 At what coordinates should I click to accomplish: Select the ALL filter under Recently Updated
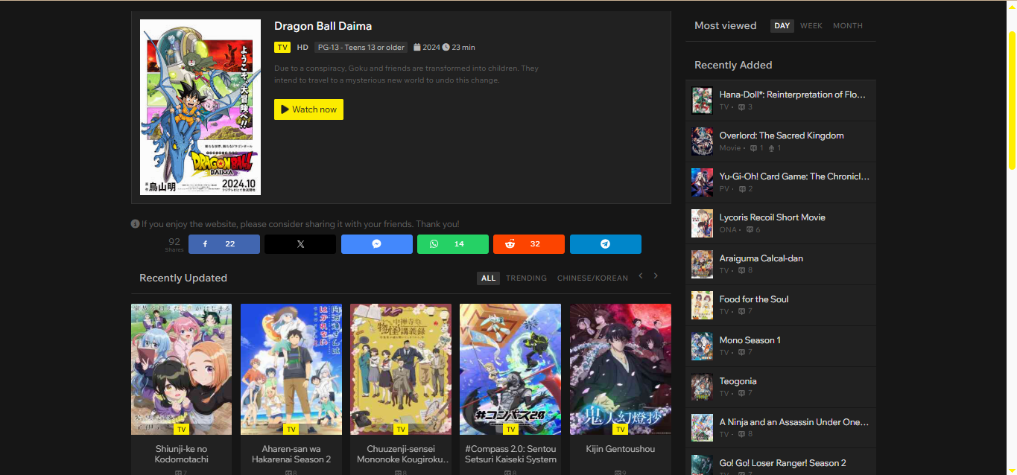click(x=488, y=278)
